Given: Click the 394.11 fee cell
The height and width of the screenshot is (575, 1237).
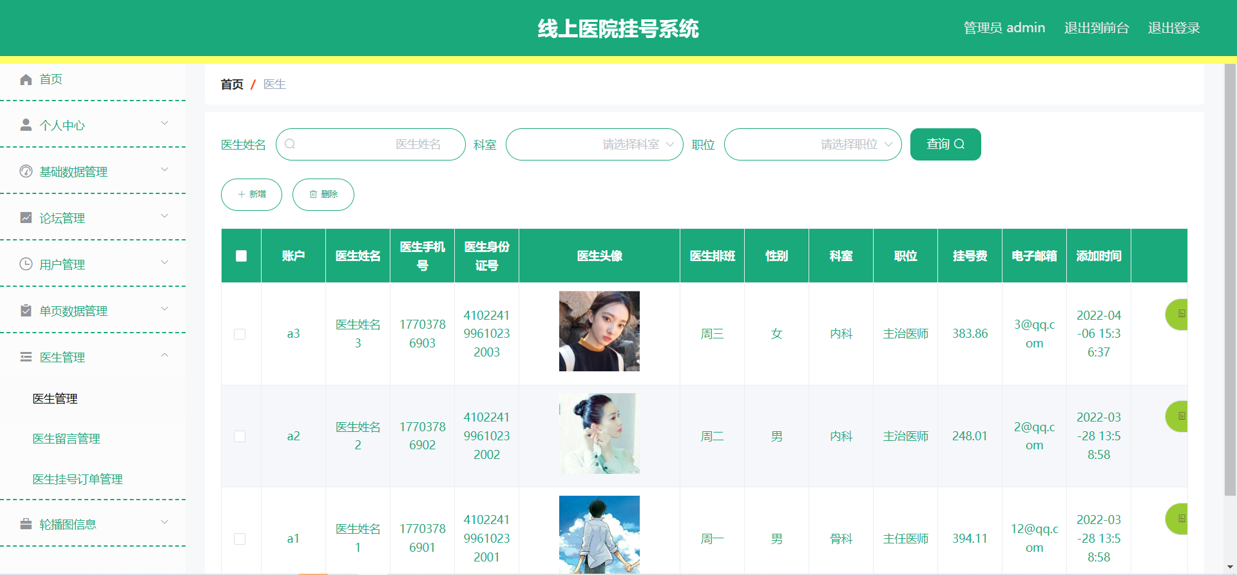Looking at the screenshot, I should pyautogui.click(x=970, y=539).
